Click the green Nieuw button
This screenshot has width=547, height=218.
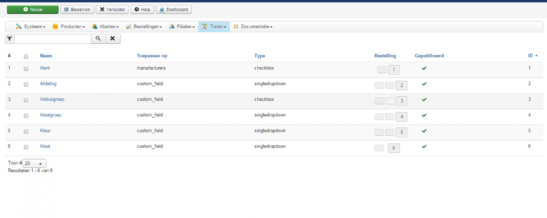coord(33,10)
